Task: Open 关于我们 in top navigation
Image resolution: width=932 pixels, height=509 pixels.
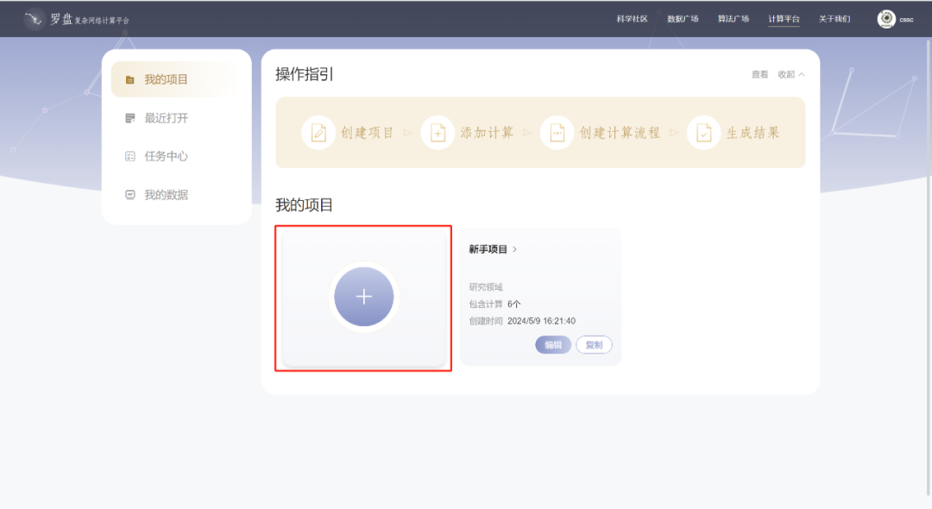Action: point(834,19)
